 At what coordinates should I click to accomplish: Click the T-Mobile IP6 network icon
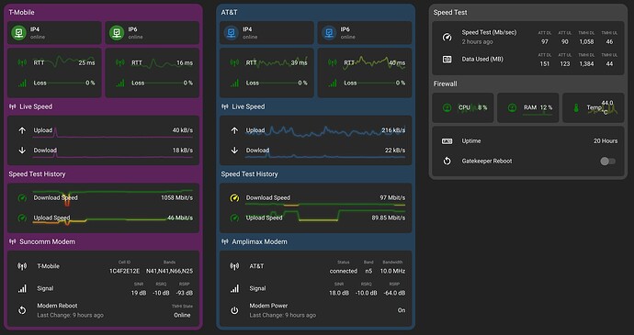pyautogui.click(x=117, y=33)
